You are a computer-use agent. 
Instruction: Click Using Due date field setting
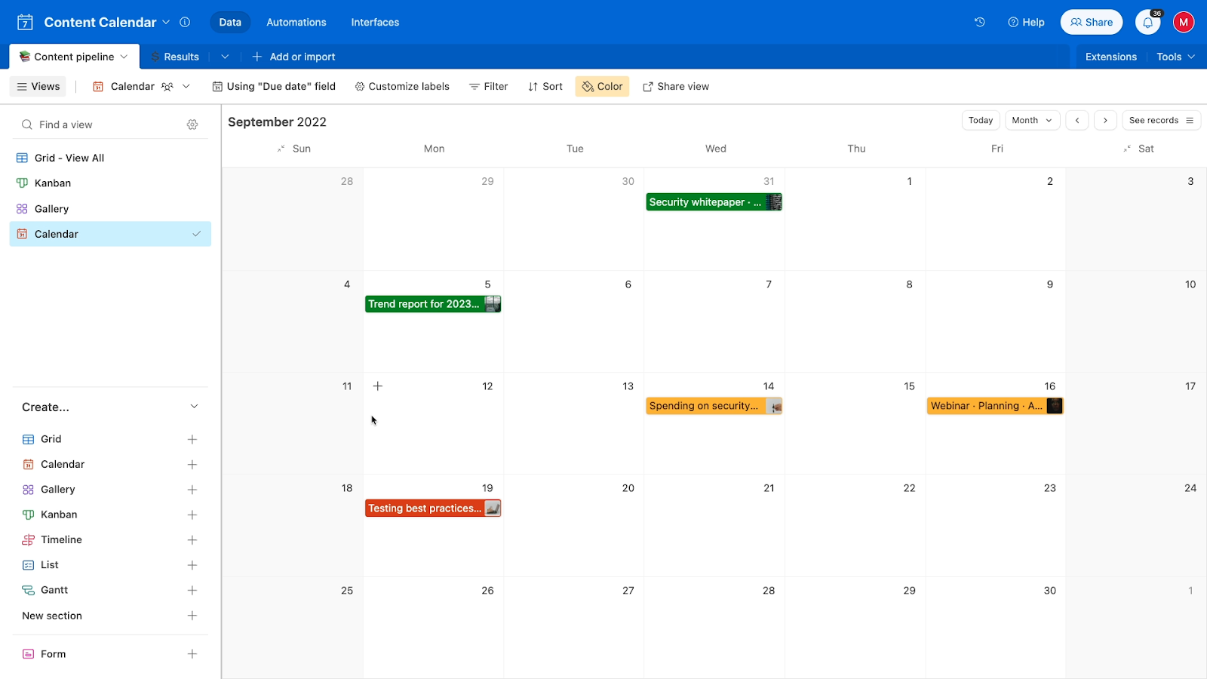tap(274, 87)
